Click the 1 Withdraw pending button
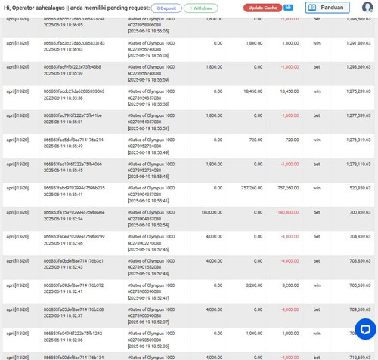This screenshot has height=360, width=378. [x=201, y=8]
